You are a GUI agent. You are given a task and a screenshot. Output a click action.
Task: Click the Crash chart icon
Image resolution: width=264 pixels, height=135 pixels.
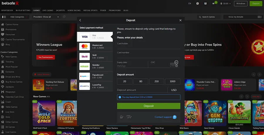coord(3,102)
